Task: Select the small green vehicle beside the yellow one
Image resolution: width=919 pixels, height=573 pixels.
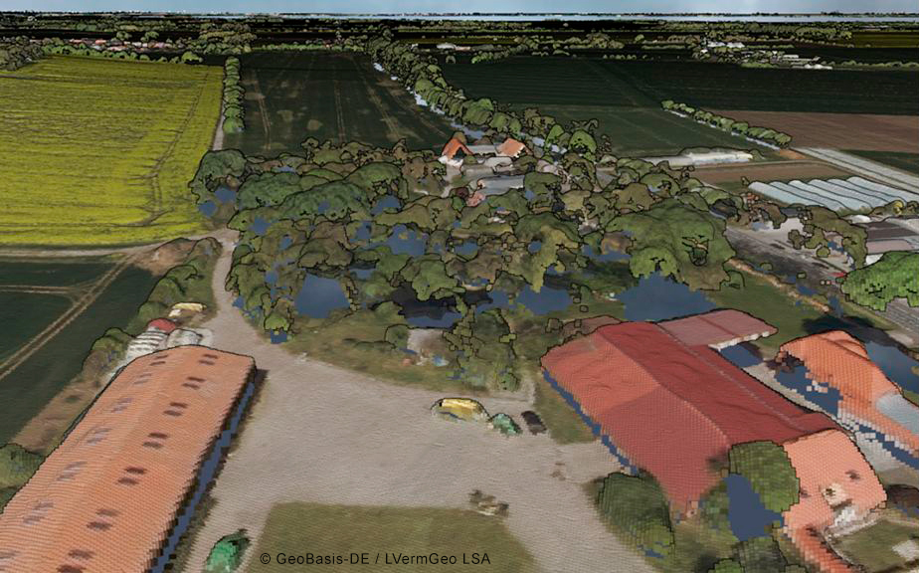Action: pyautogui.click(x=505, y=424)
